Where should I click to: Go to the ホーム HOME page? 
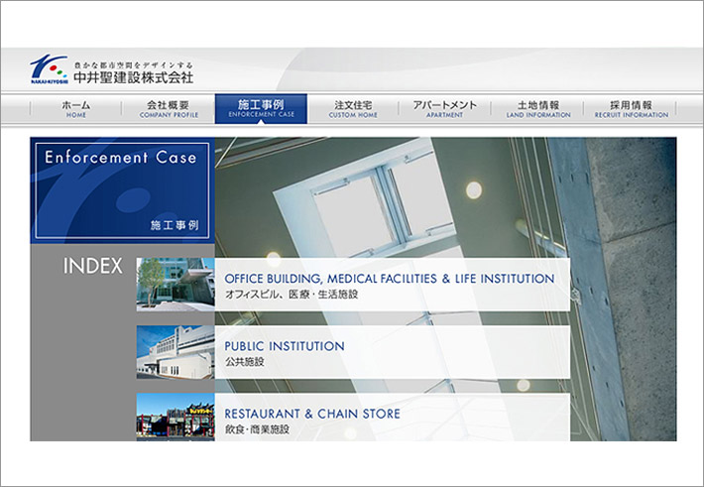[x=76, y=109]
